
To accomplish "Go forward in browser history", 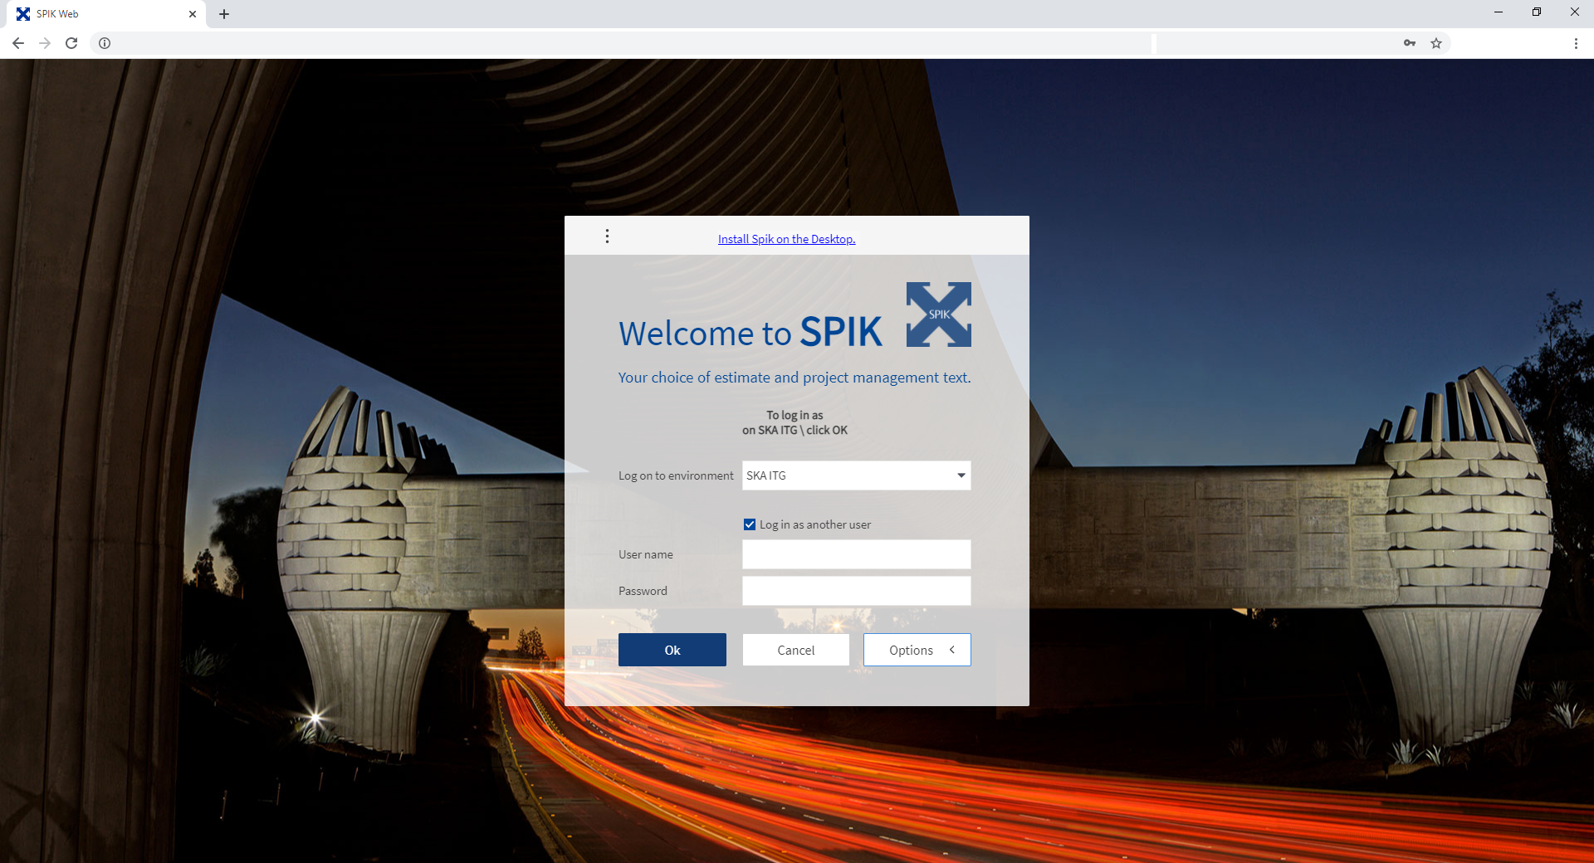I will click(x=45, y=43).
